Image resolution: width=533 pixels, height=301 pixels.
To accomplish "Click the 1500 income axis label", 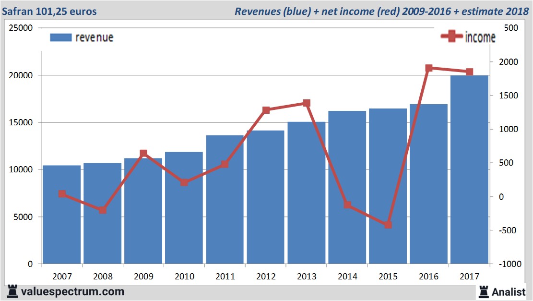I will click(509, 96).
